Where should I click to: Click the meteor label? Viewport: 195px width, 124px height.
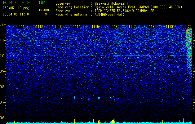coord(44,10)
